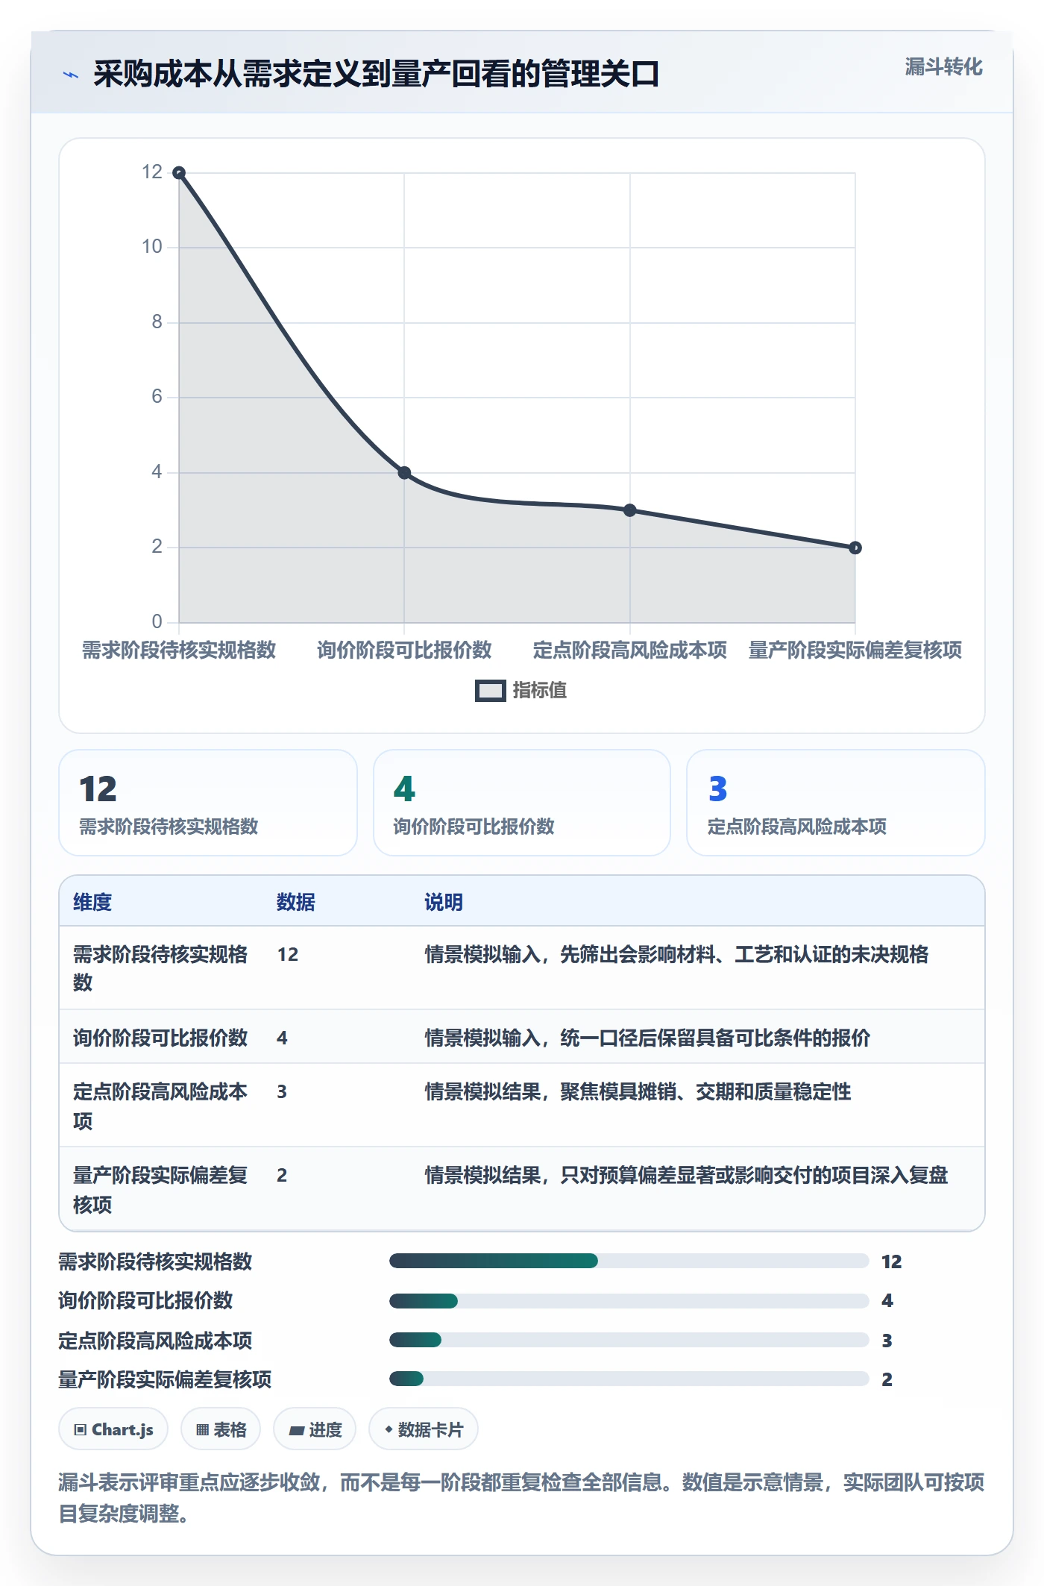This screenshot has height=1586, width=1044.
Task: Click the 指标值 legend label
Action: [539, 691]
